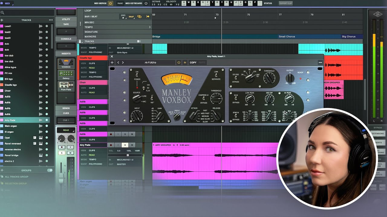
Task: Toggle the SNAP setting
Action: coord(131,17)
